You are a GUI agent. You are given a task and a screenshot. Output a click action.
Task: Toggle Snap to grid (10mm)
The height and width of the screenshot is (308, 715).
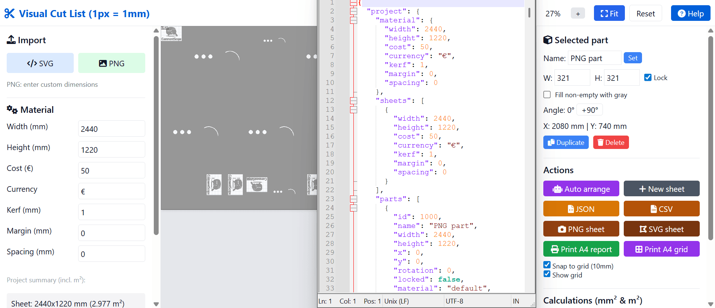click(x=547, y=265)
